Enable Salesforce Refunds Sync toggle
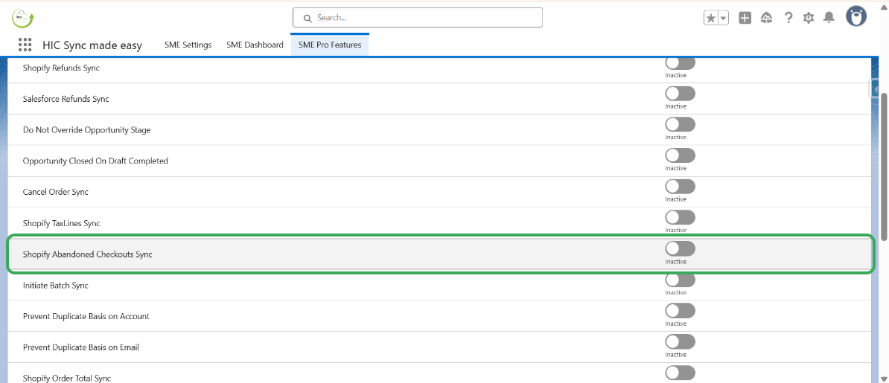 tap(680, 94)
